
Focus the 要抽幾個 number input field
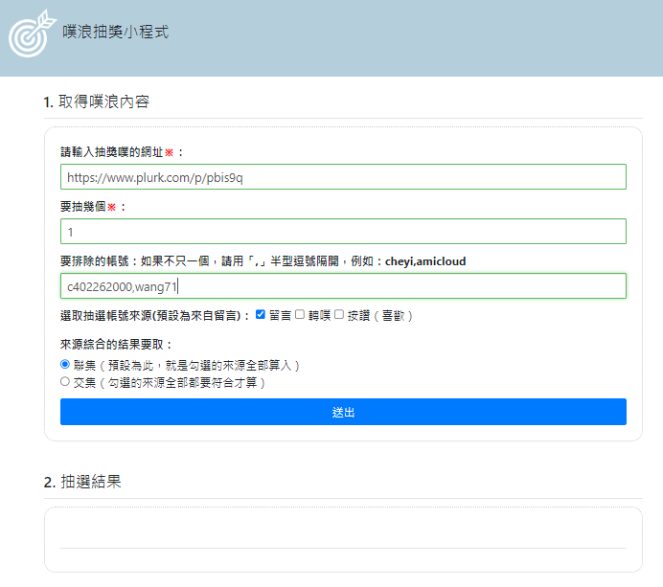[x=343, y=231]
